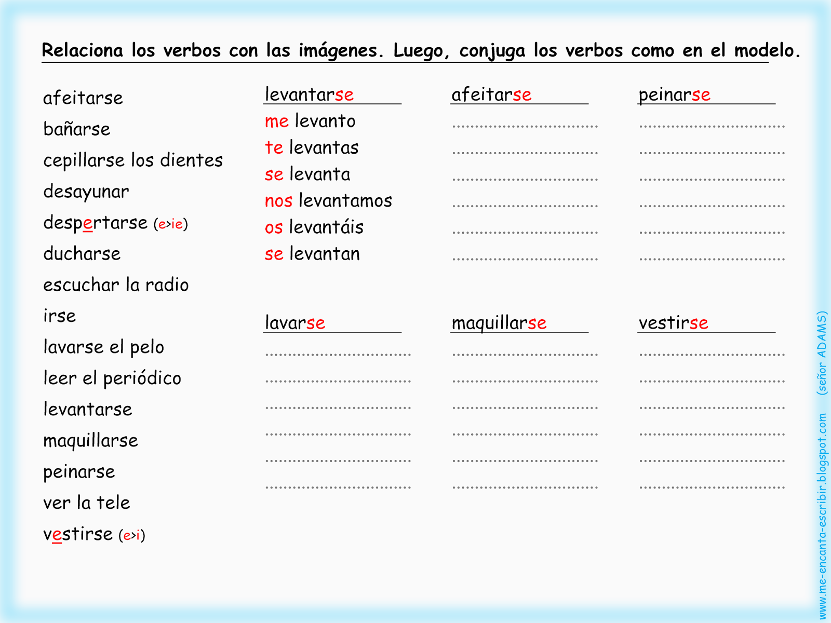Viewport: 831px width, 623px height.
Task: Click the model form "os levantáis"
Action: click(x=314, y=227)
